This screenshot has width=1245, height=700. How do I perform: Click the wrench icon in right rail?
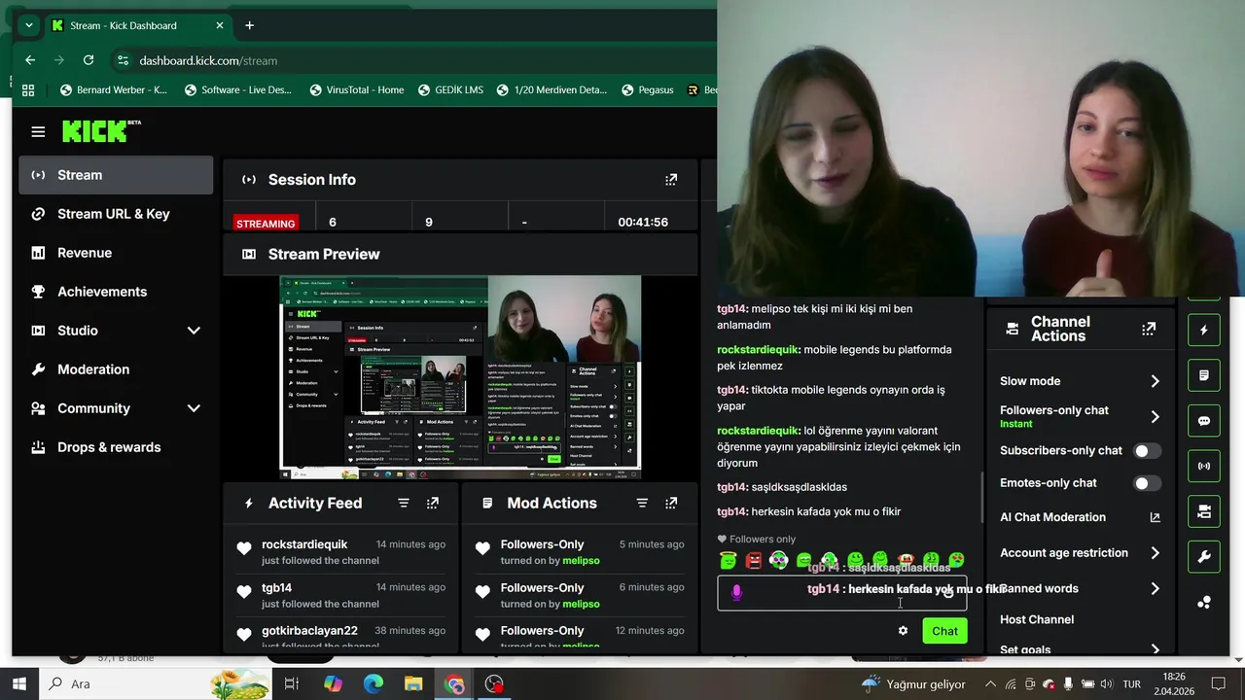click(x=1204, y=557)
